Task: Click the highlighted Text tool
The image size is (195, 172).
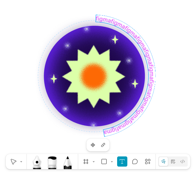Action: pyautogui.click(x=122, y=162)
